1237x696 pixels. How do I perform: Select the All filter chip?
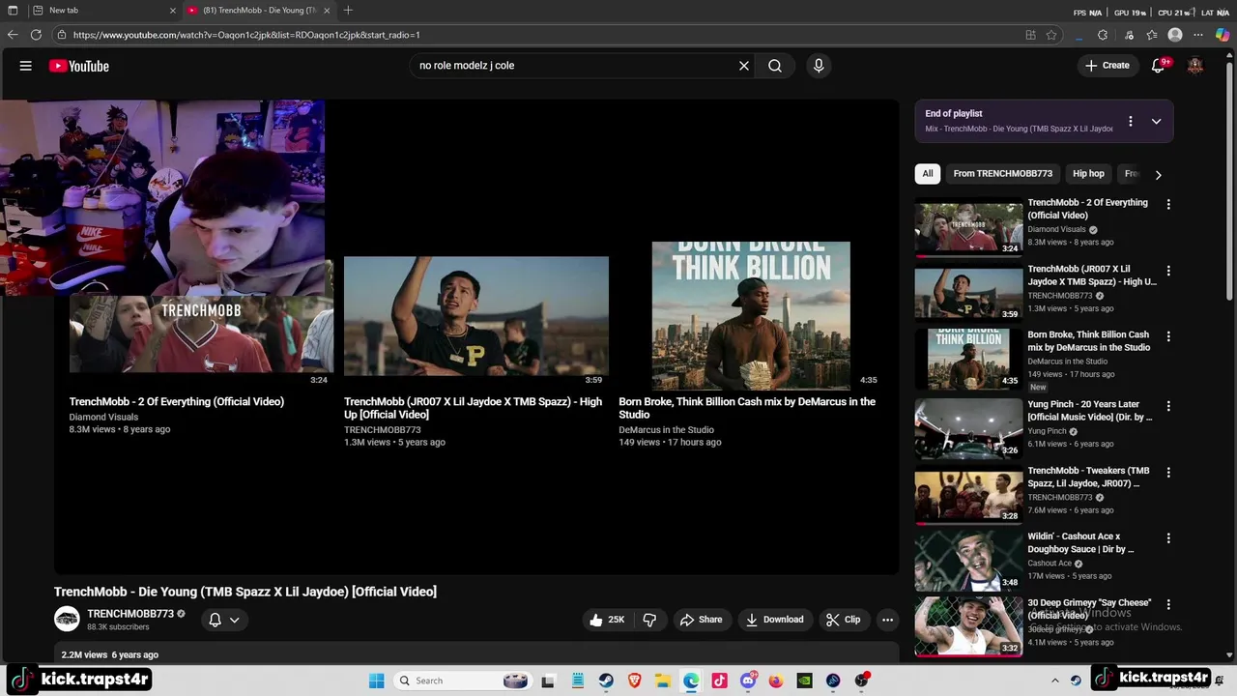point(927,174)
